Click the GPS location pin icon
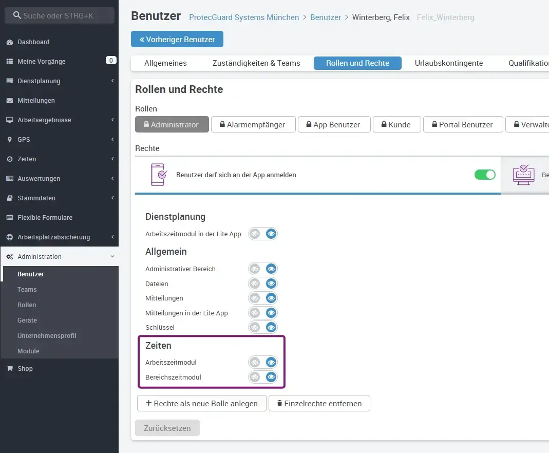Viewport: 549px width, 453px height. [x=9, y=140]
